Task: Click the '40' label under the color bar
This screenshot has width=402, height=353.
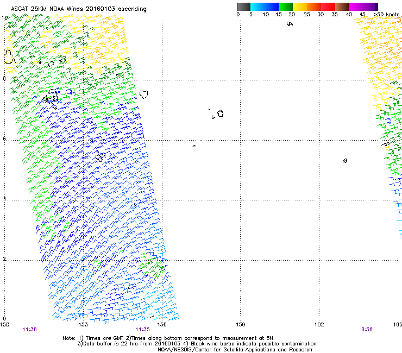Action: click(349, 15)
